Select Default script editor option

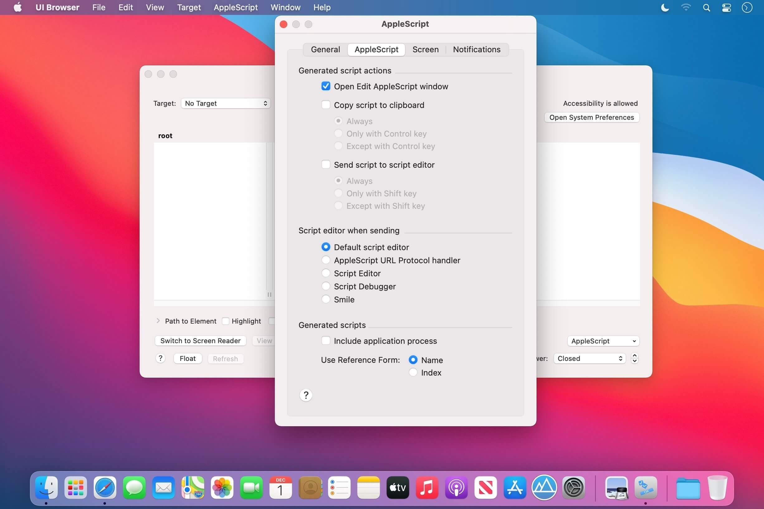pos(325,247)
